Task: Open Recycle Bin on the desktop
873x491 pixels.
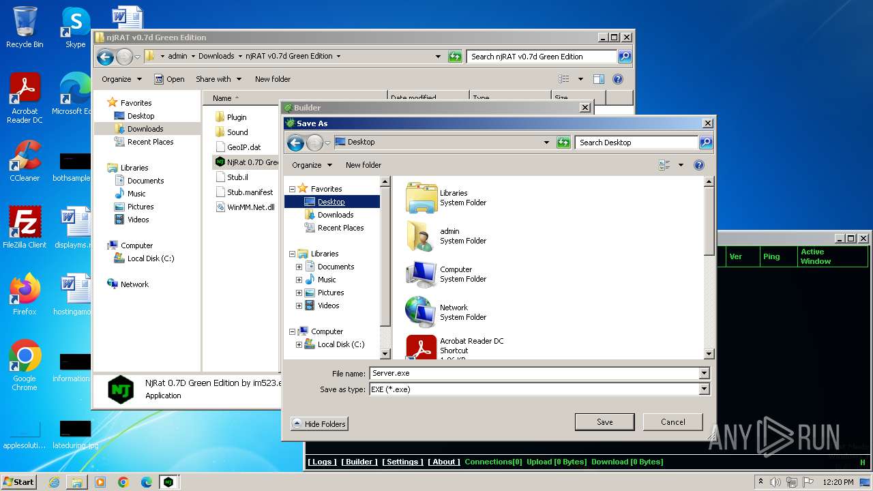Action: click(x=25, y=27)
